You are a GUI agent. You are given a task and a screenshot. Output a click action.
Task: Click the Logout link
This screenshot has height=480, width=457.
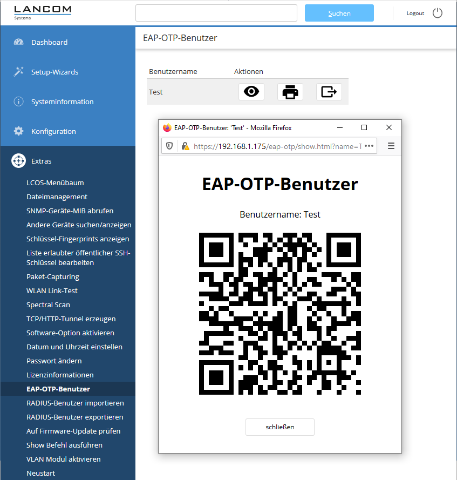pos(415,13)
